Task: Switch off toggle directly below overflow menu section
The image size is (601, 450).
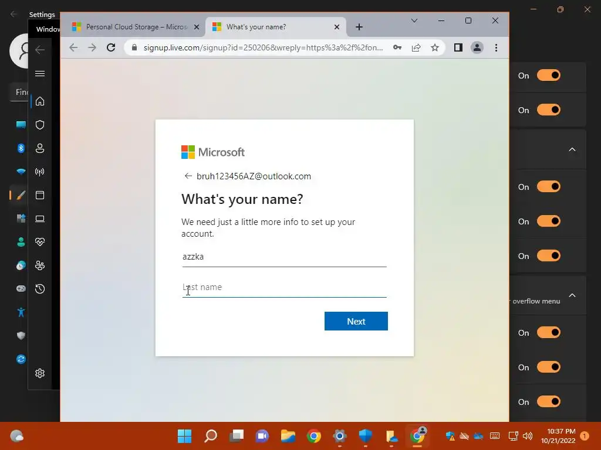Action: (x=549, y=333)
